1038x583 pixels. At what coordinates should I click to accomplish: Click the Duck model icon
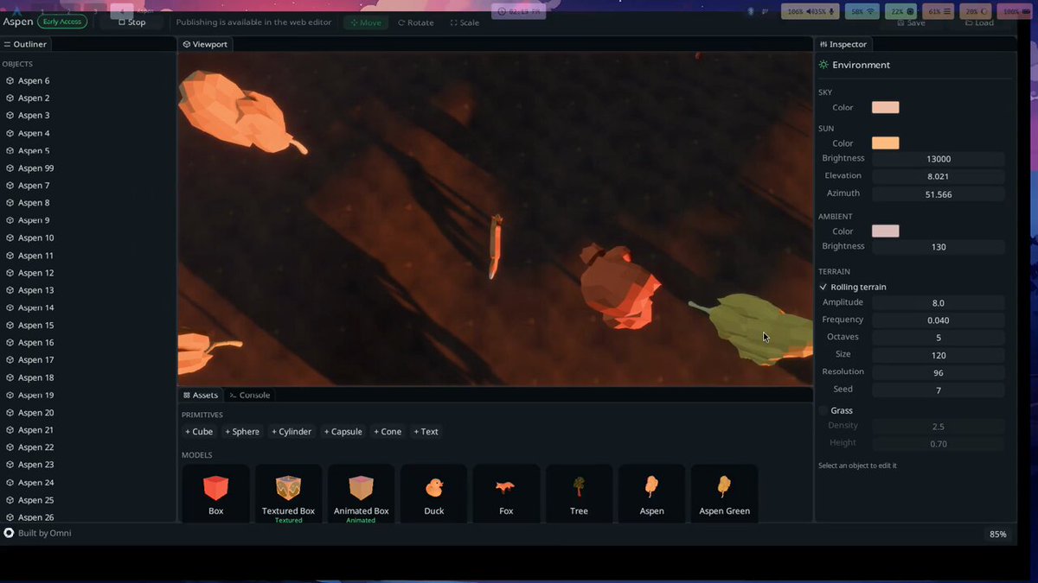[x=433, y=488]
